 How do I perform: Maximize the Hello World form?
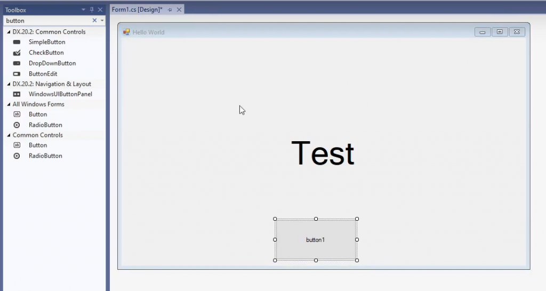point(499,32)
